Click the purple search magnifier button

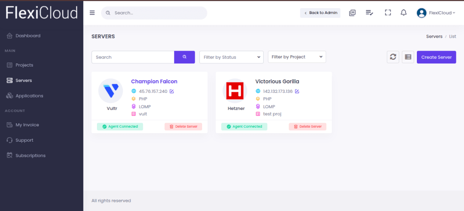coord(184,57)
